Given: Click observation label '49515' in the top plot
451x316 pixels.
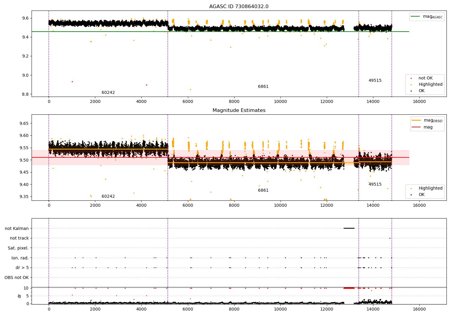Looking at the screenshot, I should coord(375,81).
